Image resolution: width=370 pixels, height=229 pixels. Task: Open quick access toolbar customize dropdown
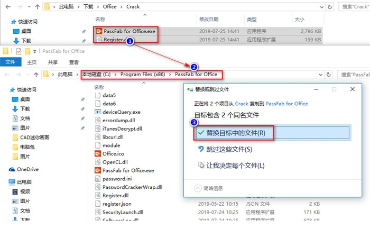[x=35, y=51]
